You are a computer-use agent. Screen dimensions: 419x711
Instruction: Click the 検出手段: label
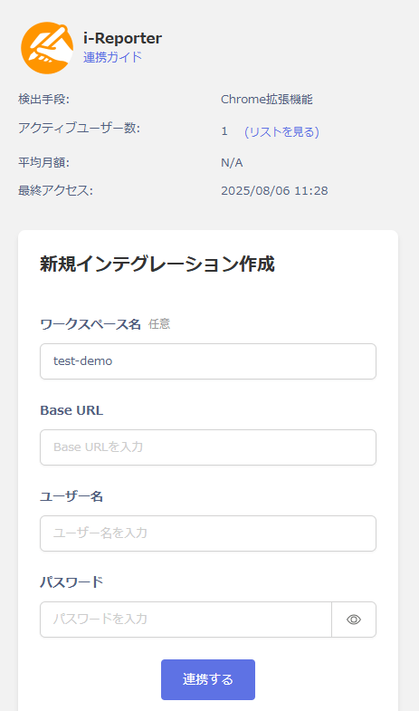(44, 100)
